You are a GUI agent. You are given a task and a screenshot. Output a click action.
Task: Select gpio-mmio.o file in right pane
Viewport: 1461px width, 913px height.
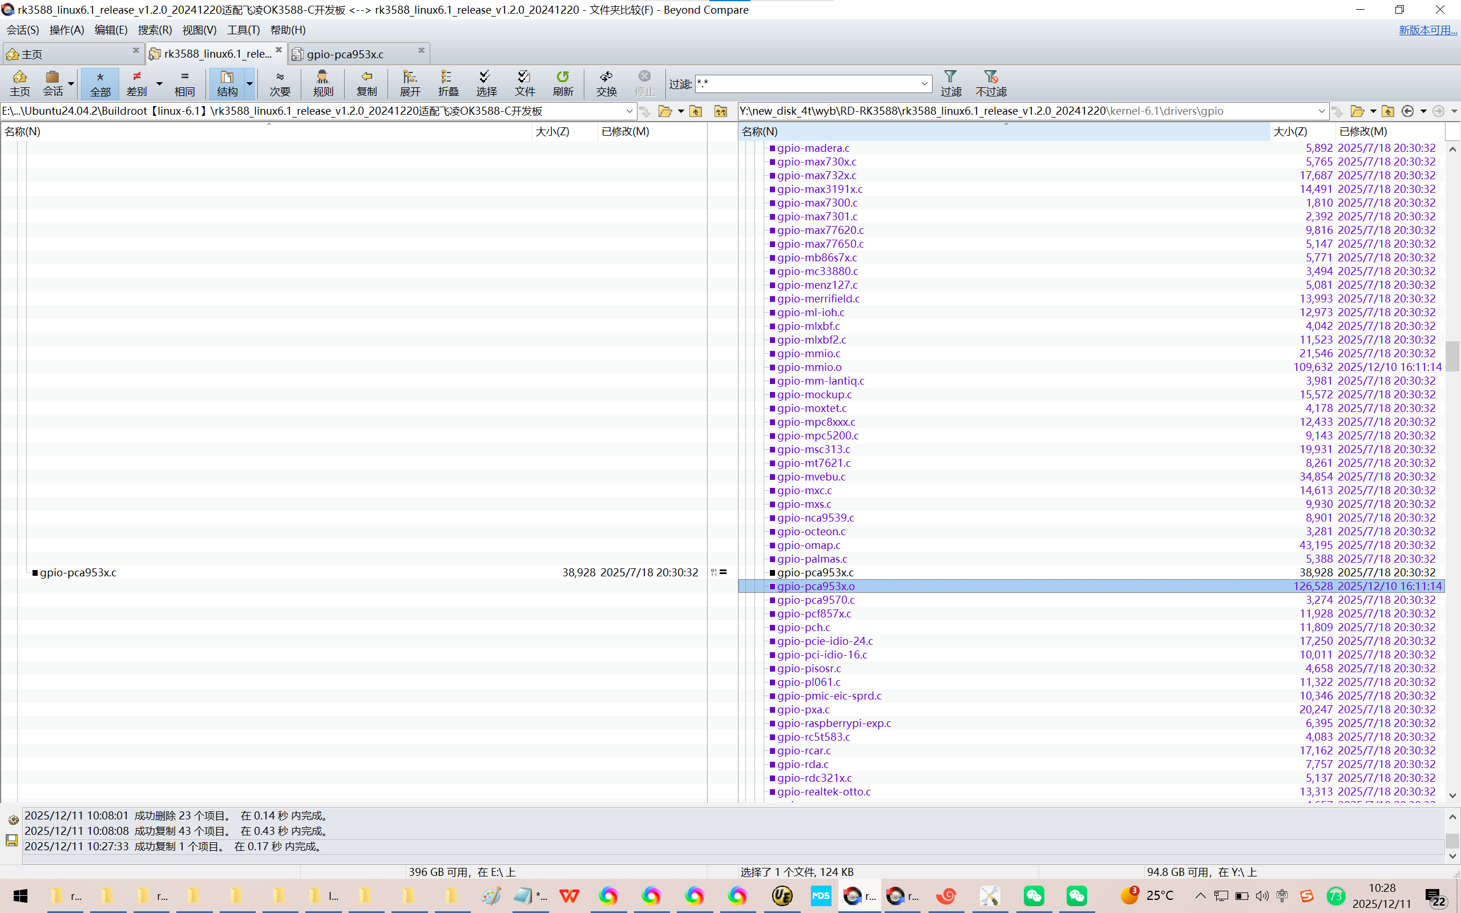[809, 367]
